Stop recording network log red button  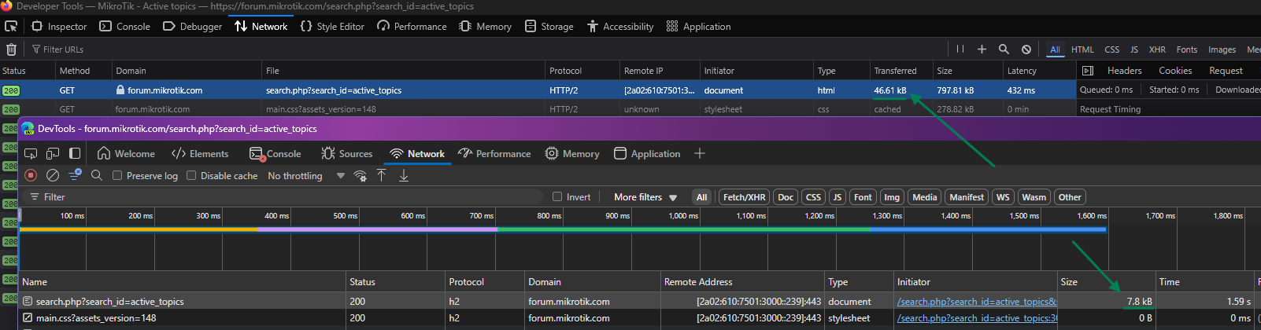click(x=31, y=175)
